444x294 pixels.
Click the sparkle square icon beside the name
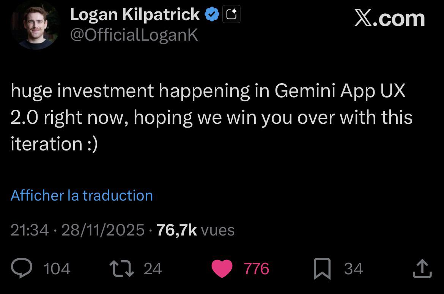coord(231,15)
